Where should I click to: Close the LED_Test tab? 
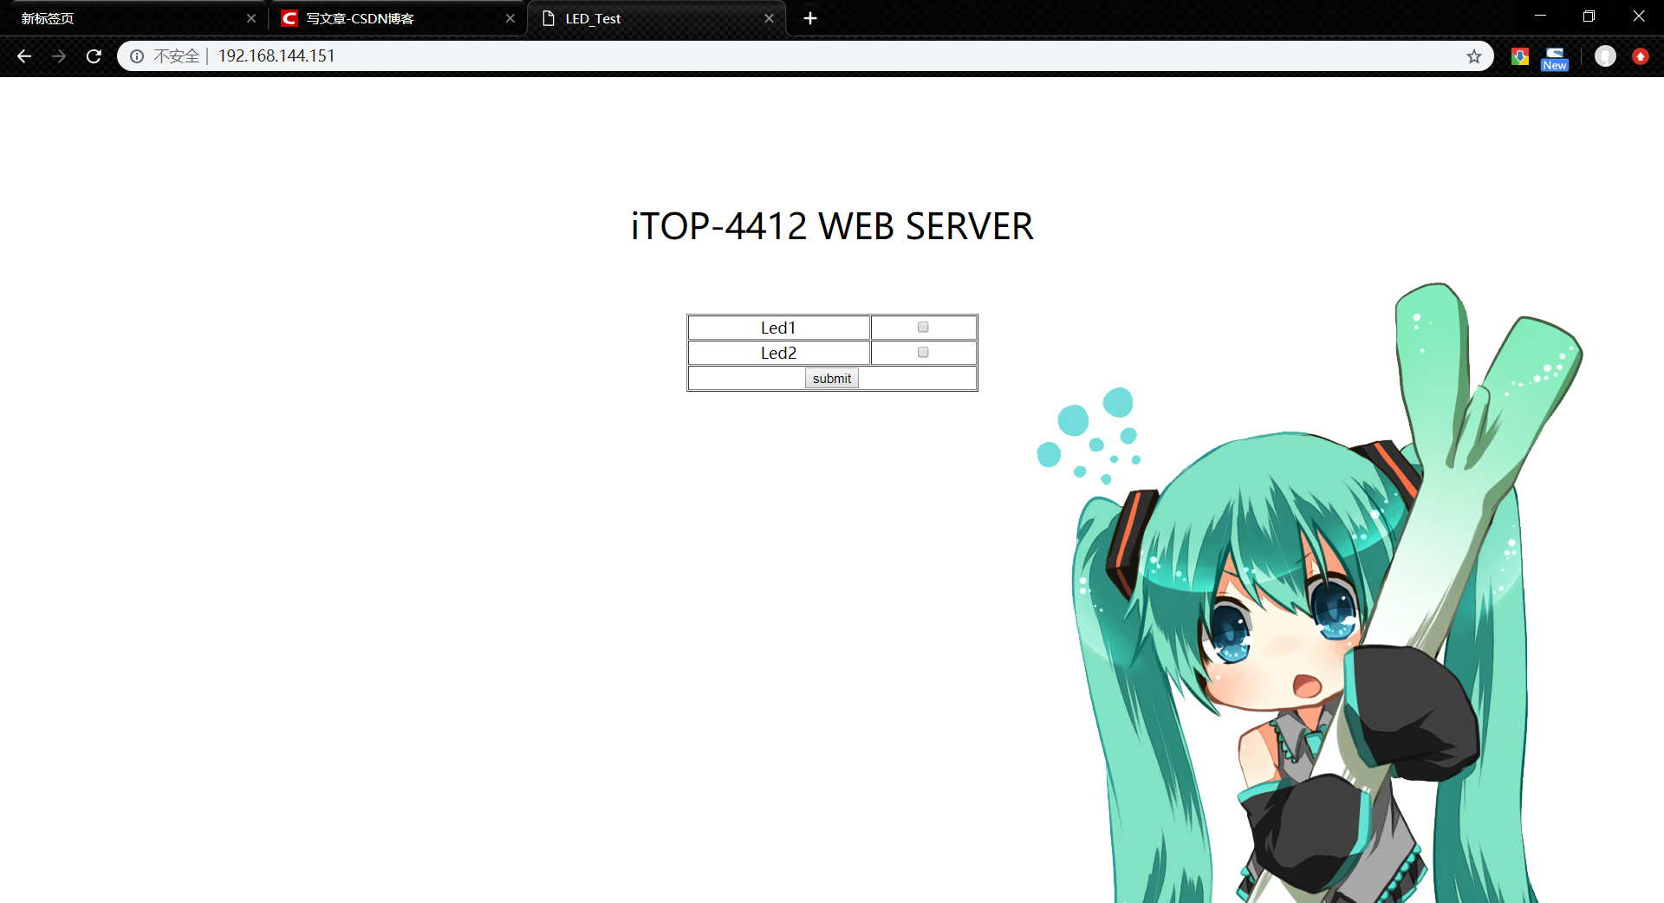(x=769, y=18)
